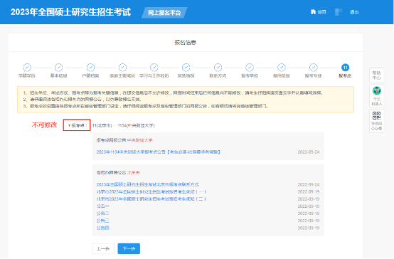This screenshot has width=394, height=259.
Task: Go to the 学籍学历 step checkmark
Action: pyautogui.click(x=27, y=68)
